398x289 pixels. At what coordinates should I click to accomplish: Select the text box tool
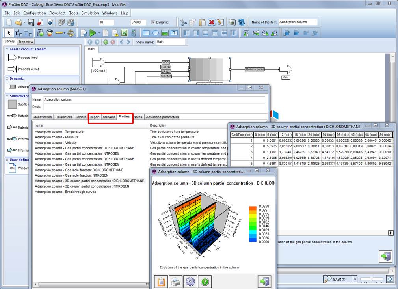click(174, 33)
